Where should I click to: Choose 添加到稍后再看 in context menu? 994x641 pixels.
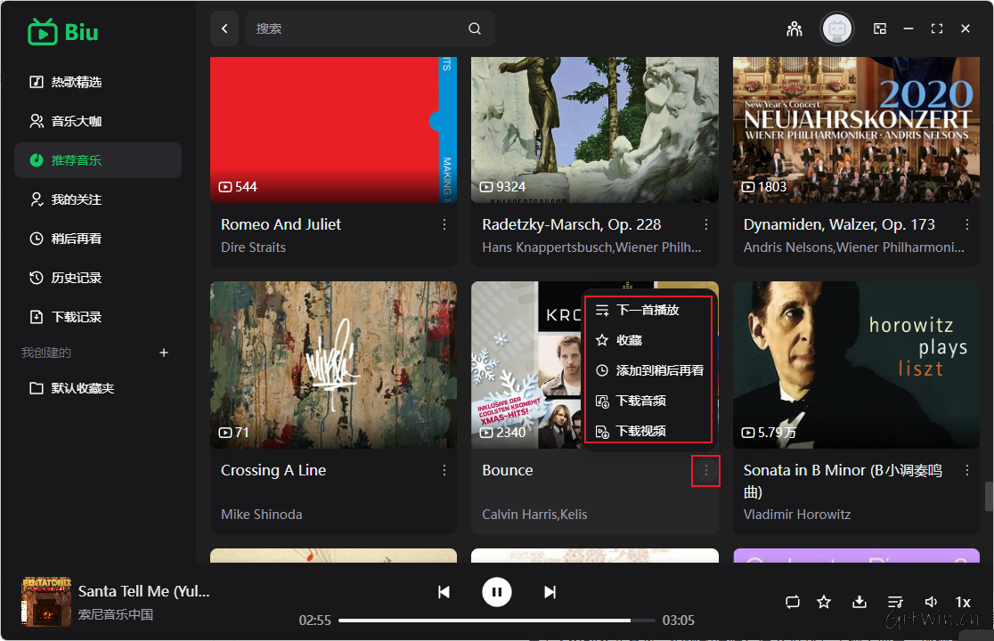[659, 370]
